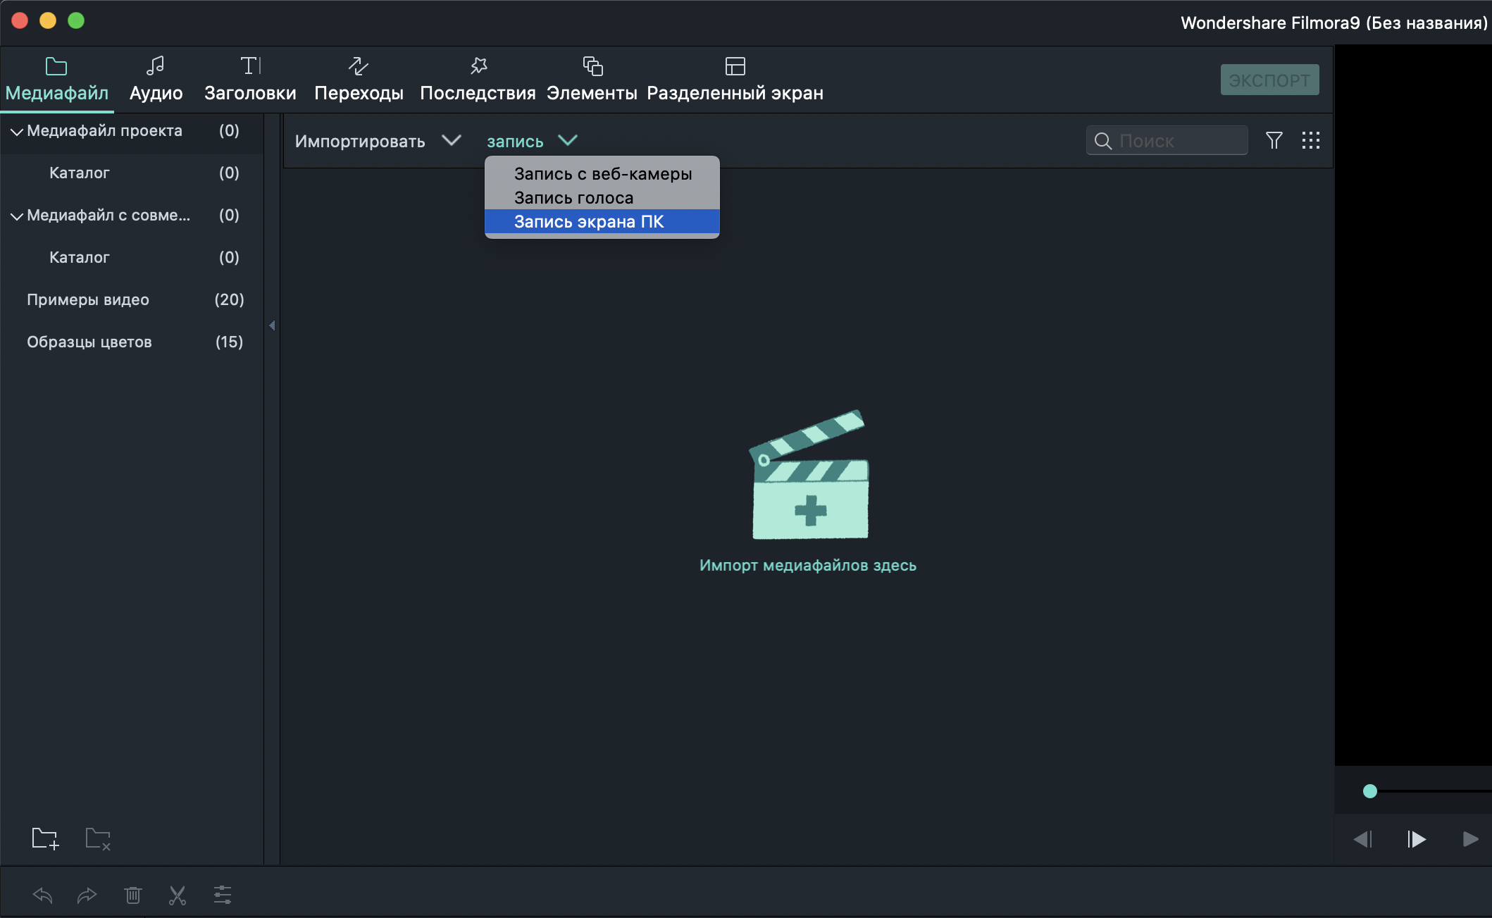Click the scissors split icon
This screenshot has width=1492, height=918.
(177, 895)
